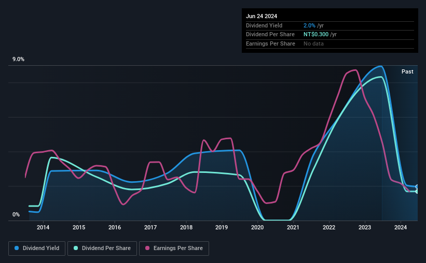Click the 2016 x-axis label
The width and height of the screenshot is (426, 263).
point(115,227)
